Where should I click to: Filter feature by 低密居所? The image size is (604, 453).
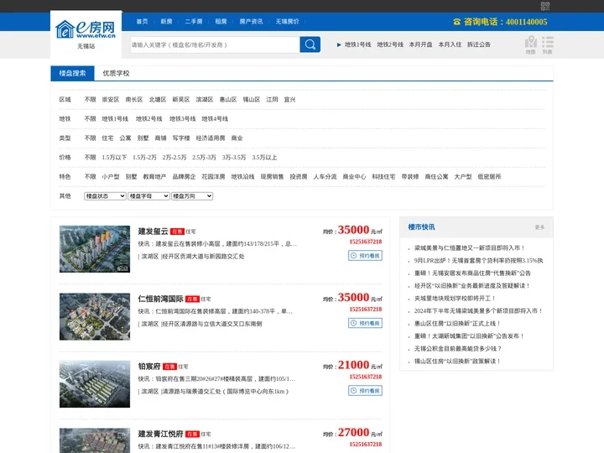tap(489, 176)
